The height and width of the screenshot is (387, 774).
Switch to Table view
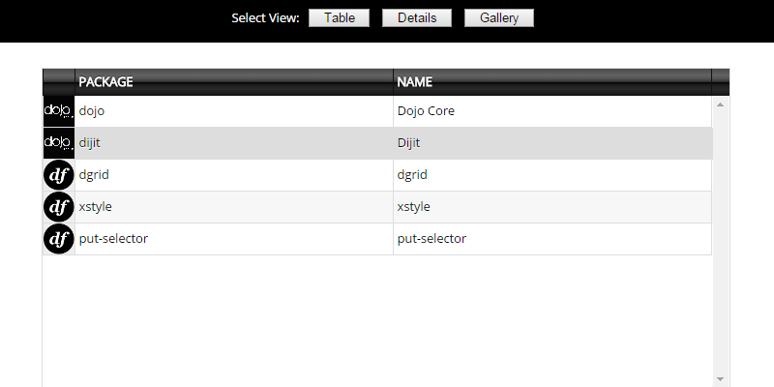tap(339, 18)
